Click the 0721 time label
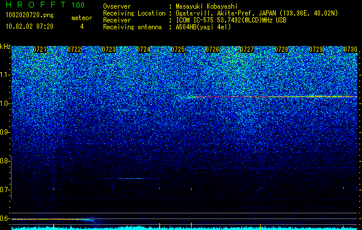 pos(40,49)
